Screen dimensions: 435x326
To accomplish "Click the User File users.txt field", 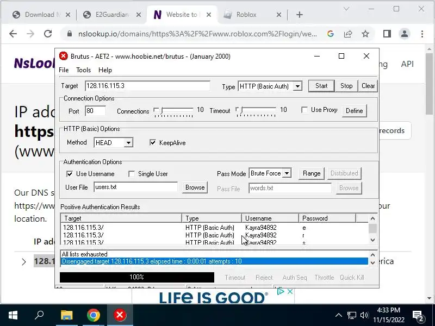I will pyautogui.click(x=135, y=187).
